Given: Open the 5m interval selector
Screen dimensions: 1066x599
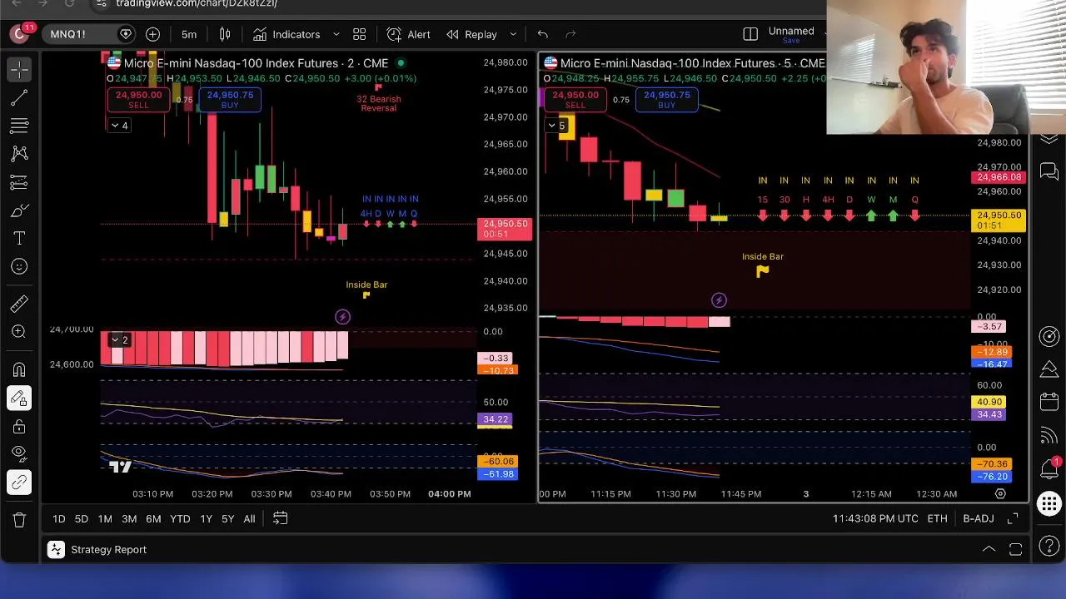Looking at the screenshot, I should 189,34.
